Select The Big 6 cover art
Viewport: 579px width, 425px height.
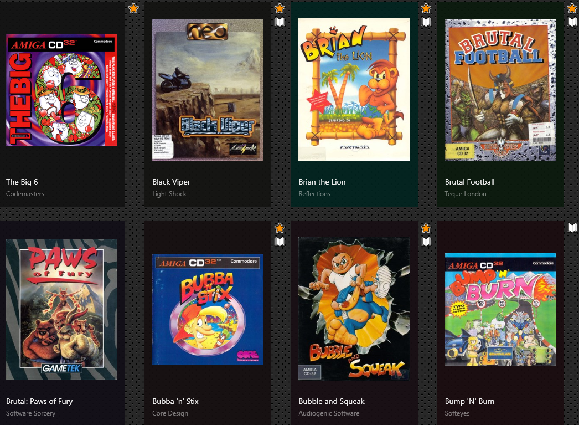(x=61, y=90)
